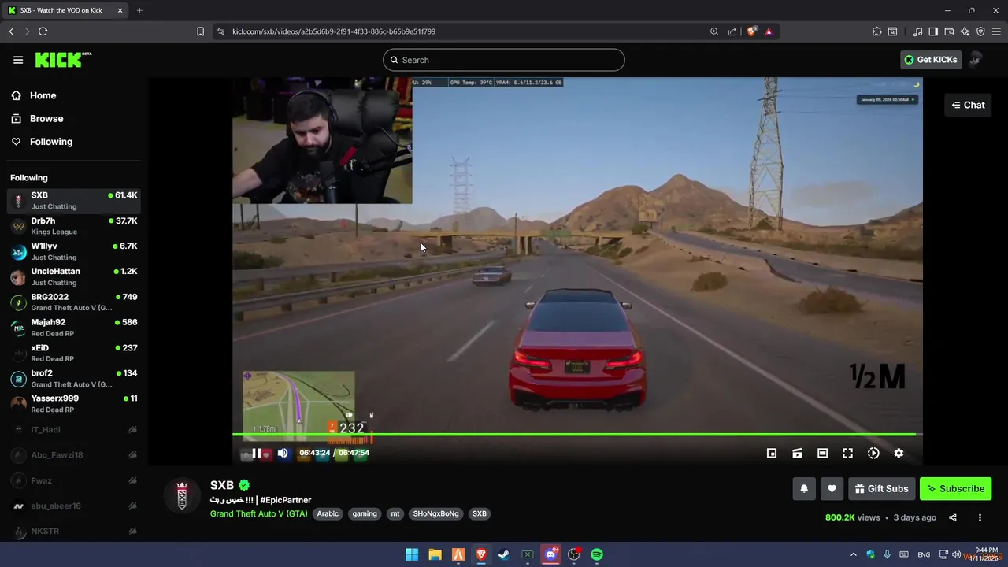This screenshot has height=567, width=1008.
Task: Open picture-in-picture mini player
Action: click(772, 453)
